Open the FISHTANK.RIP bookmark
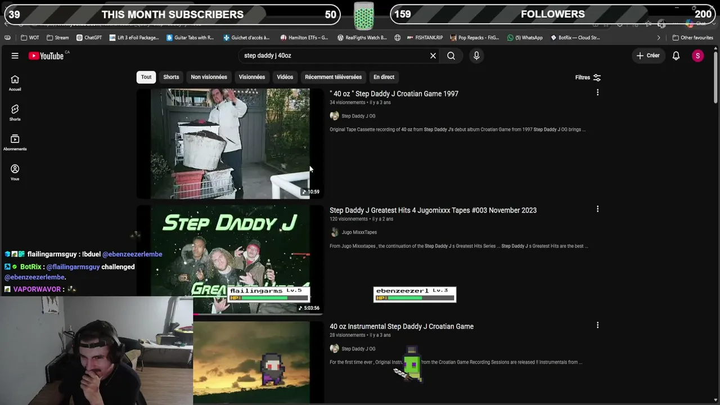Image resolution: width=720 pixels, height=405 pixels. (x=425, y=38)
